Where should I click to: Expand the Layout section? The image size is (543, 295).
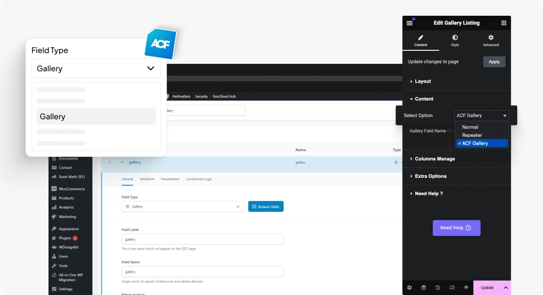coord(423,81)
